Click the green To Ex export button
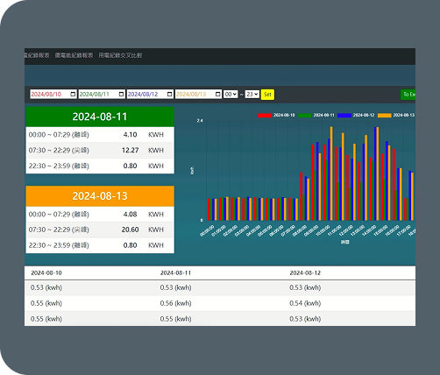440x375 pixels. coord(408,95)
